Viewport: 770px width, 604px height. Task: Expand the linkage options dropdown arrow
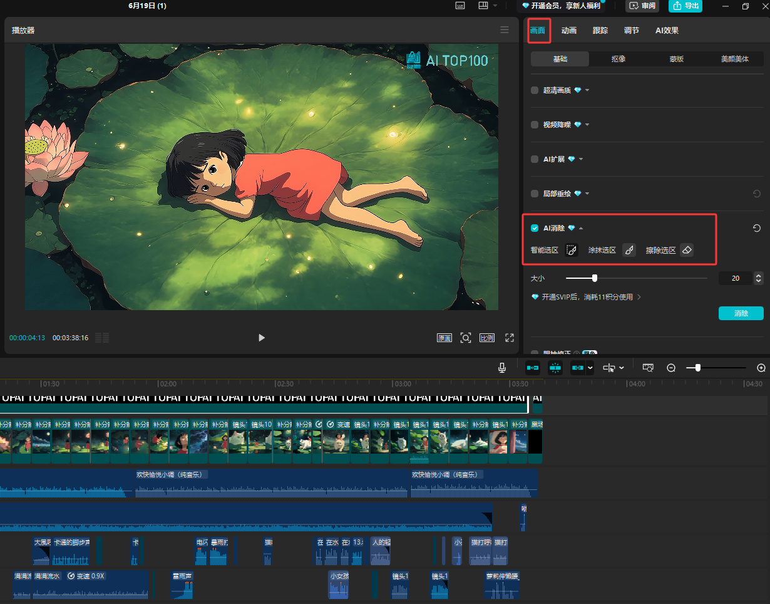click(x=590, y=368)
